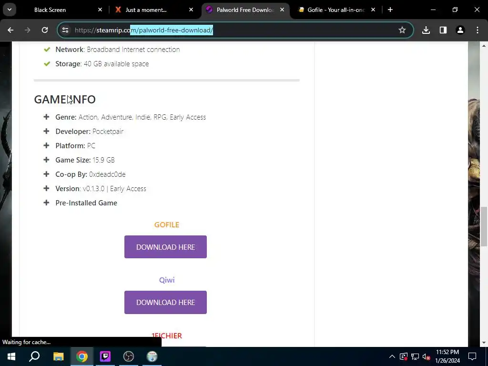Image resolution: width=488 pixels, height=366 pixels.
Task: Switch to Gofile tab
Action: 336,10
